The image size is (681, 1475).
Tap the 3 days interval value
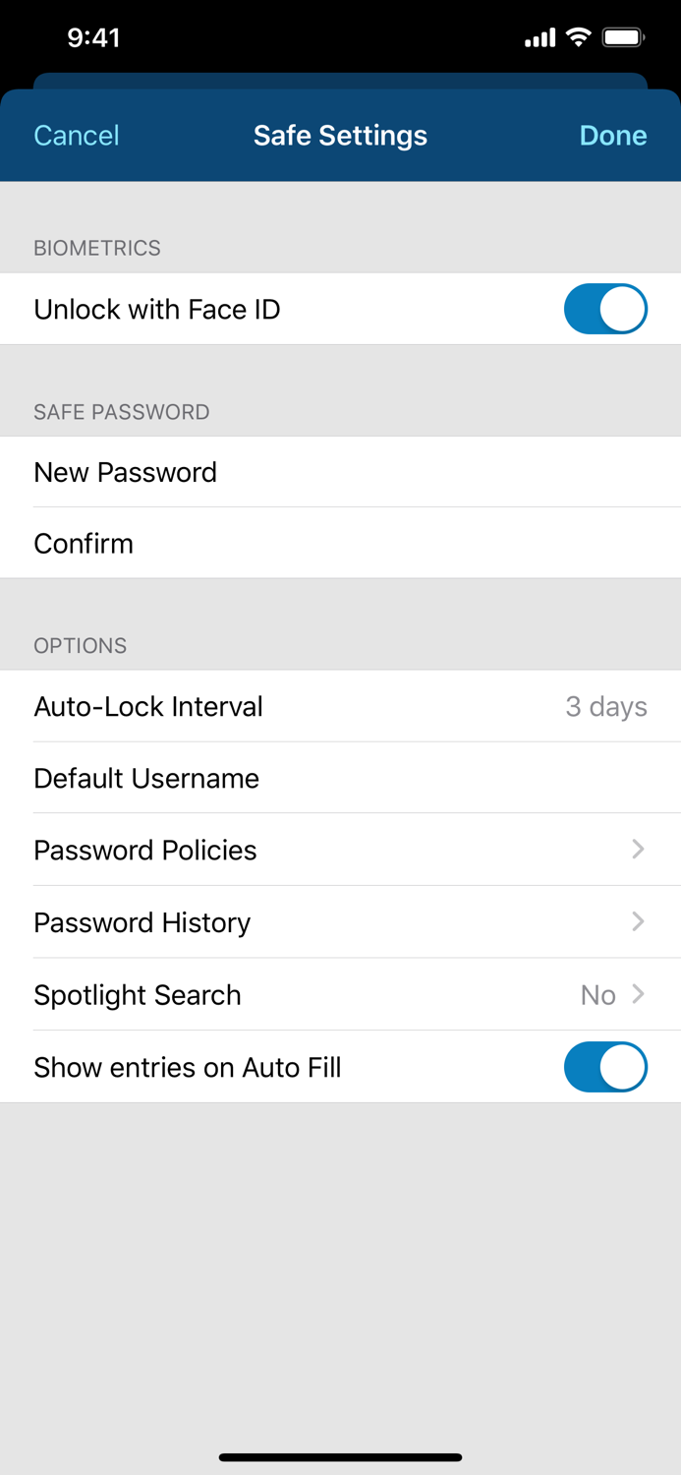[606, 706]
